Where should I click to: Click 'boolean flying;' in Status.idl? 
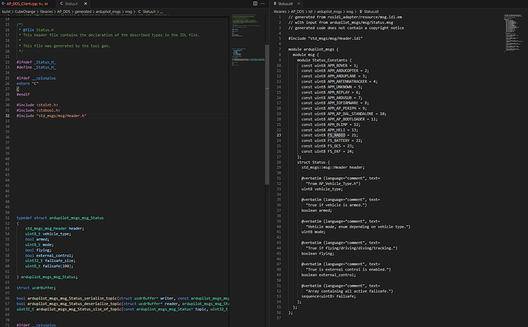tap(318, 254)
